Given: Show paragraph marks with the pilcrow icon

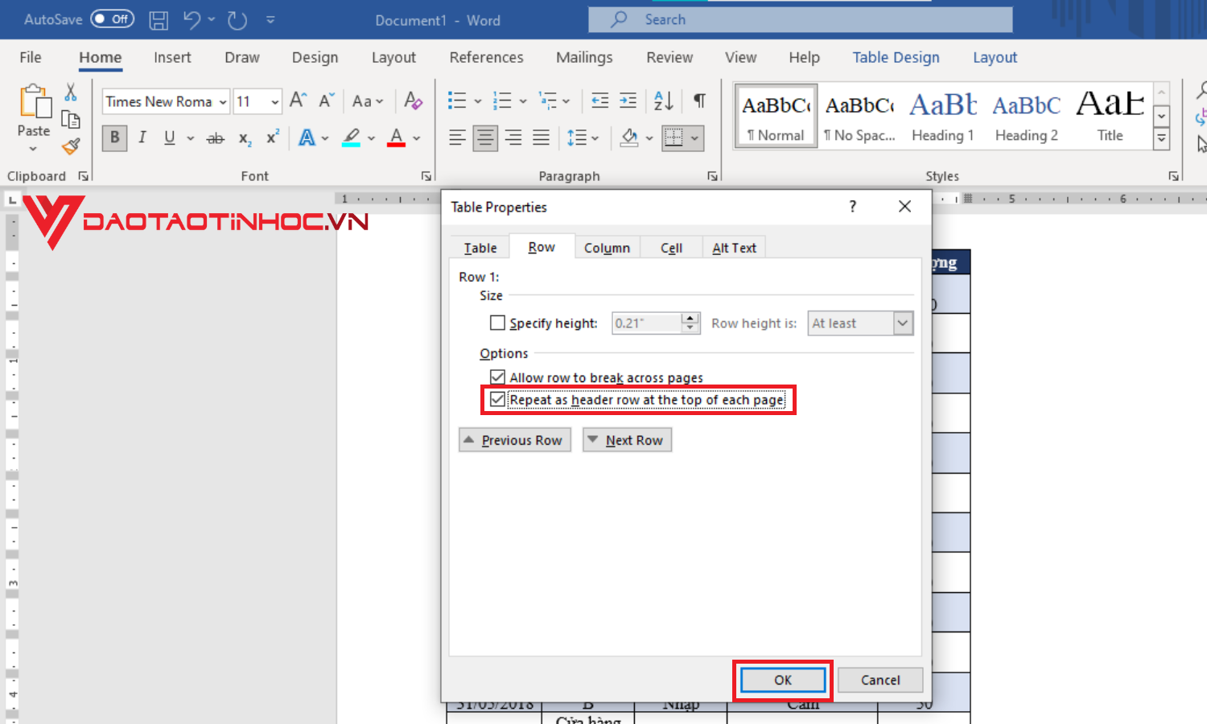Looking at the screenshot, I should coord(700,101).
